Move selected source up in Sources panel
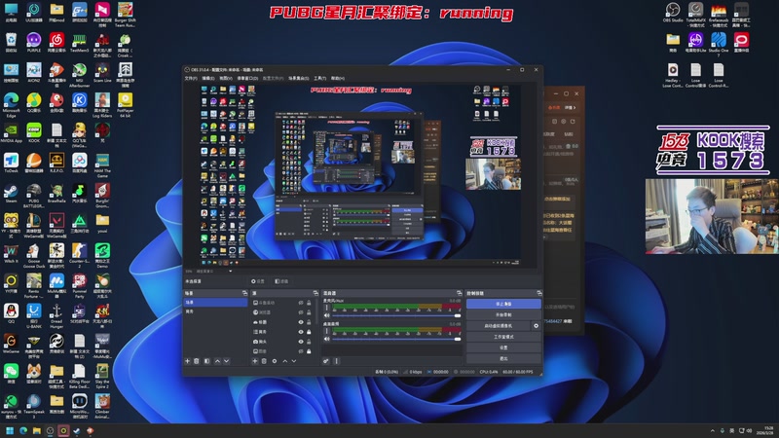779x438 pixels. click(x=285, y=361)
